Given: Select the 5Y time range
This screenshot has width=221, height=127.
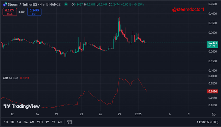Looking at the screenshot, I should tap(53, 122).
